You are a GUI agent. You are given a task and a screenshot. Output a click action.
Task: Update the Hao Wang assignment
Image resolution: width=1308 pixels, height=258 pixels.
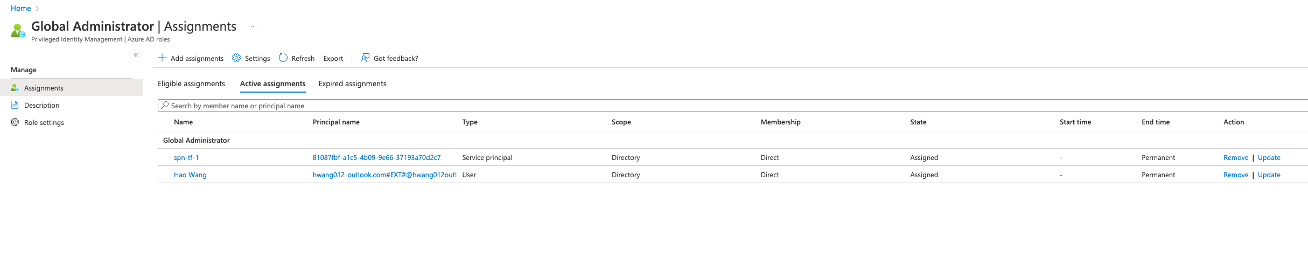point(1269,175)
